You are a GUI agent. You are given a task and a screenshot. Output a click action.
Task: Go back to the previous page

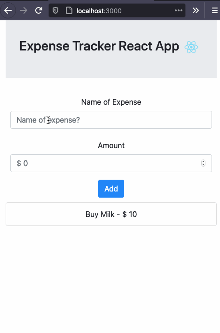click(8, 10)
